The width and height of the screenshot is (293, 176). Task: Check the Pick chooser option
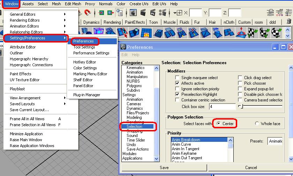240,83
